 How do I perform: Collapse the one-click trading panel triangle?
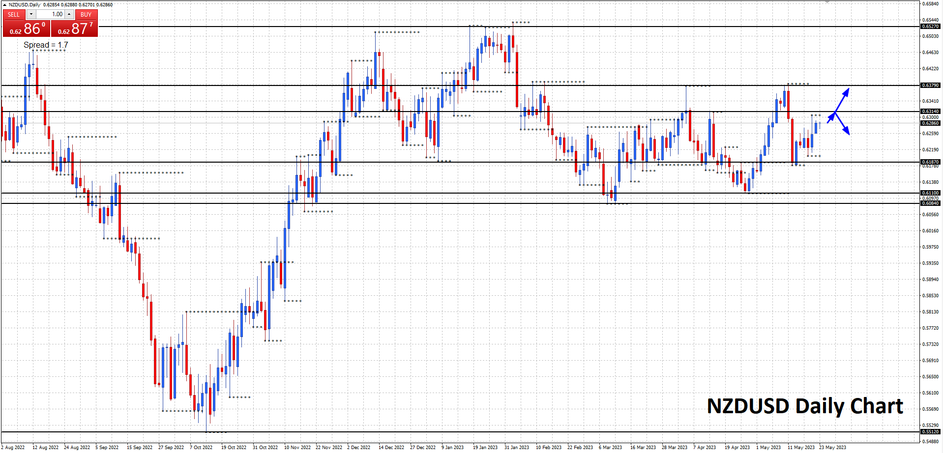[x=4, y=4]
